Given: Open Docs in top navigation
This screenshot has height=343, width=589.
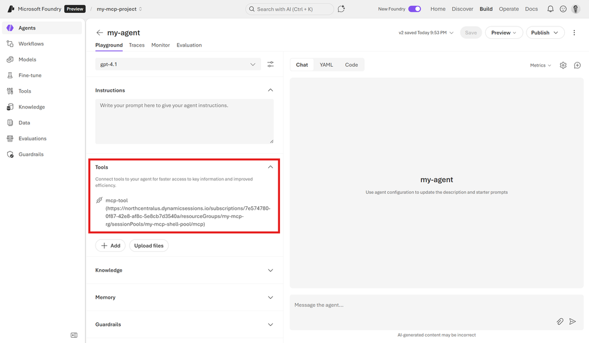Looking at the screenshot, I should (532, 9).
